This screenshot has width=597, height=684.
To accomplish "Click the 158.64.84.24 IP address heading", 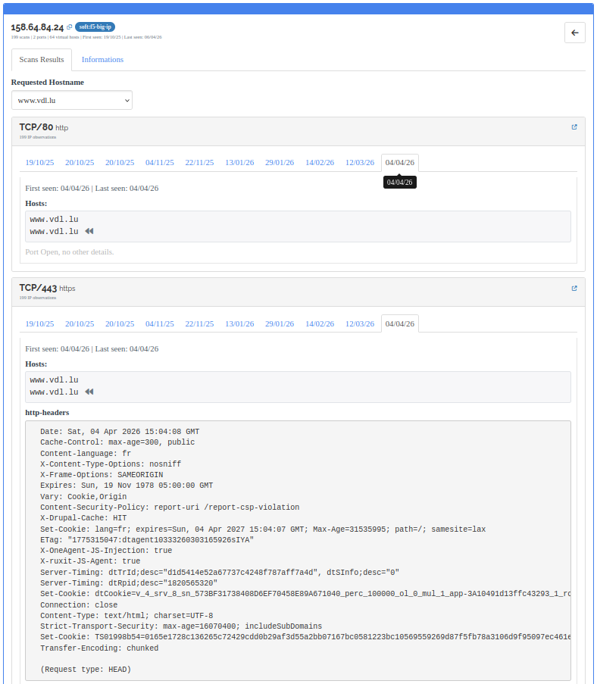I will click(x=37, y=27).
